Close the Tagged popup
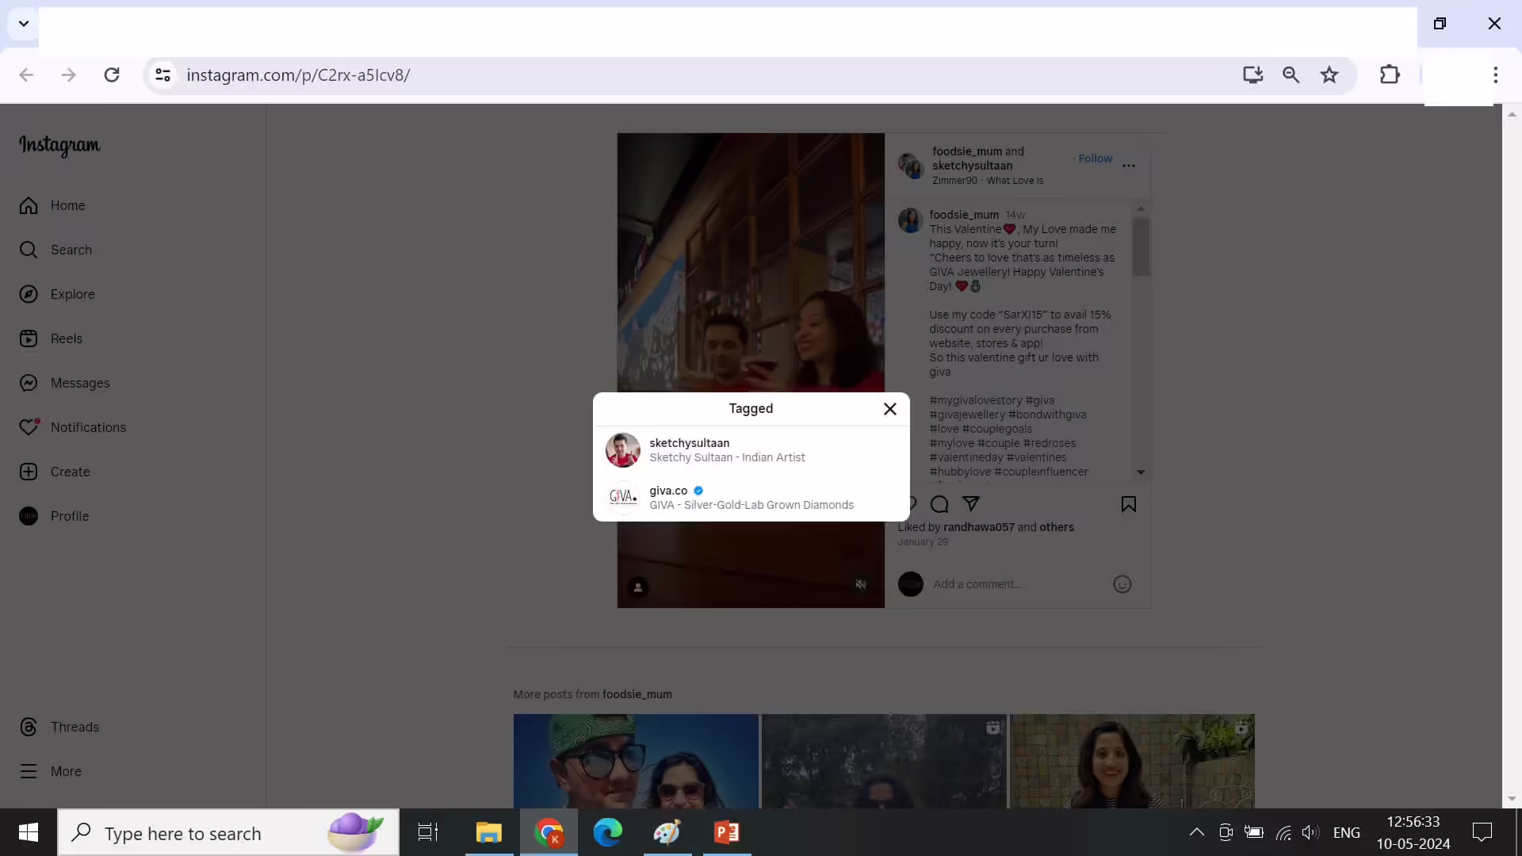1522x856 pixels. coord(889,409)
